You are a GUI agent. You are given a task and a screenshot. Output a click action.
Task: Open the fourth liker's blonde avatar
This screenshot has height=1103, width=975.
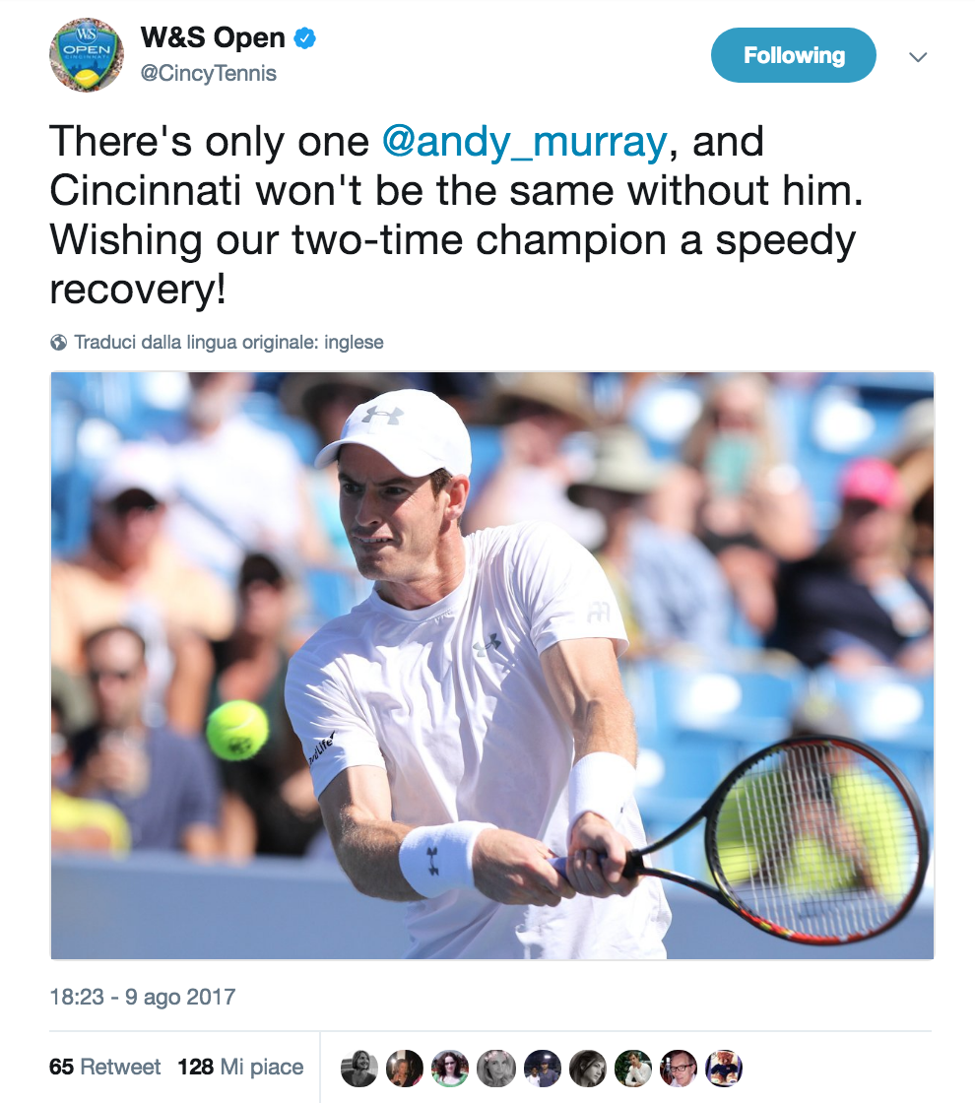click(x=495, y=1068)
